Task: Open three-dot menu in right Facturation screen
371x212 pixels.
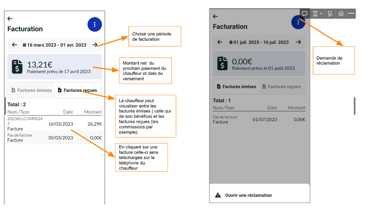Action: click(x=298, y=22)
